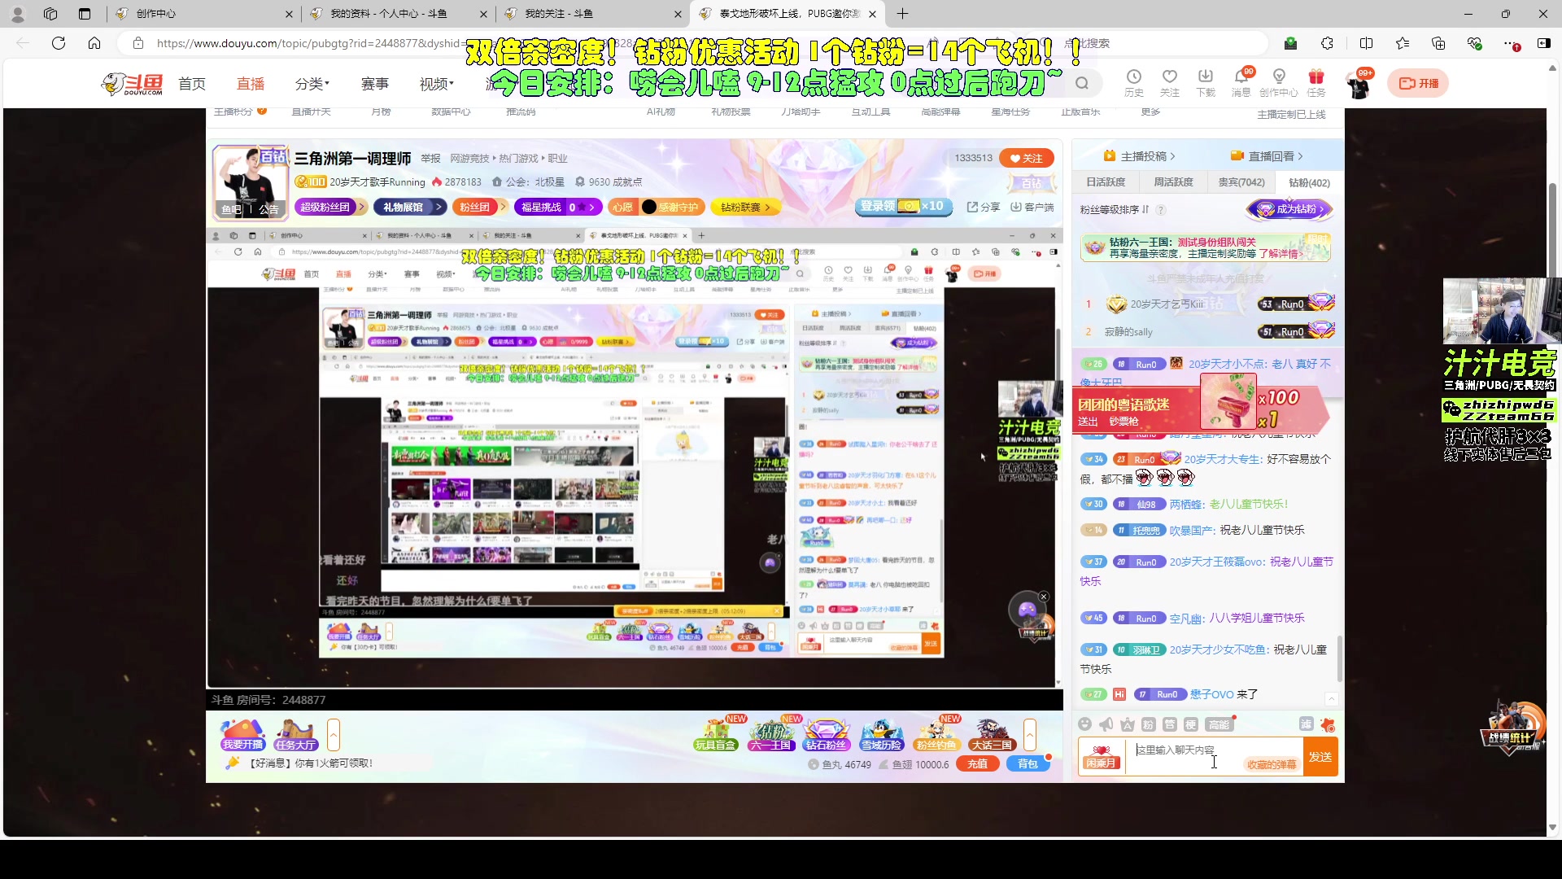Image resolution: width=1562 pixels, height=879 pixels.
Task: Expand 直播回看 chevron link
Action: 1267,156
